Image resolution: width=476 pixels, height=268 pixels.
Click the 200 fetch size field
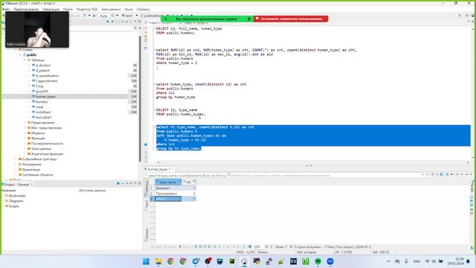click(x=257, y=247)
